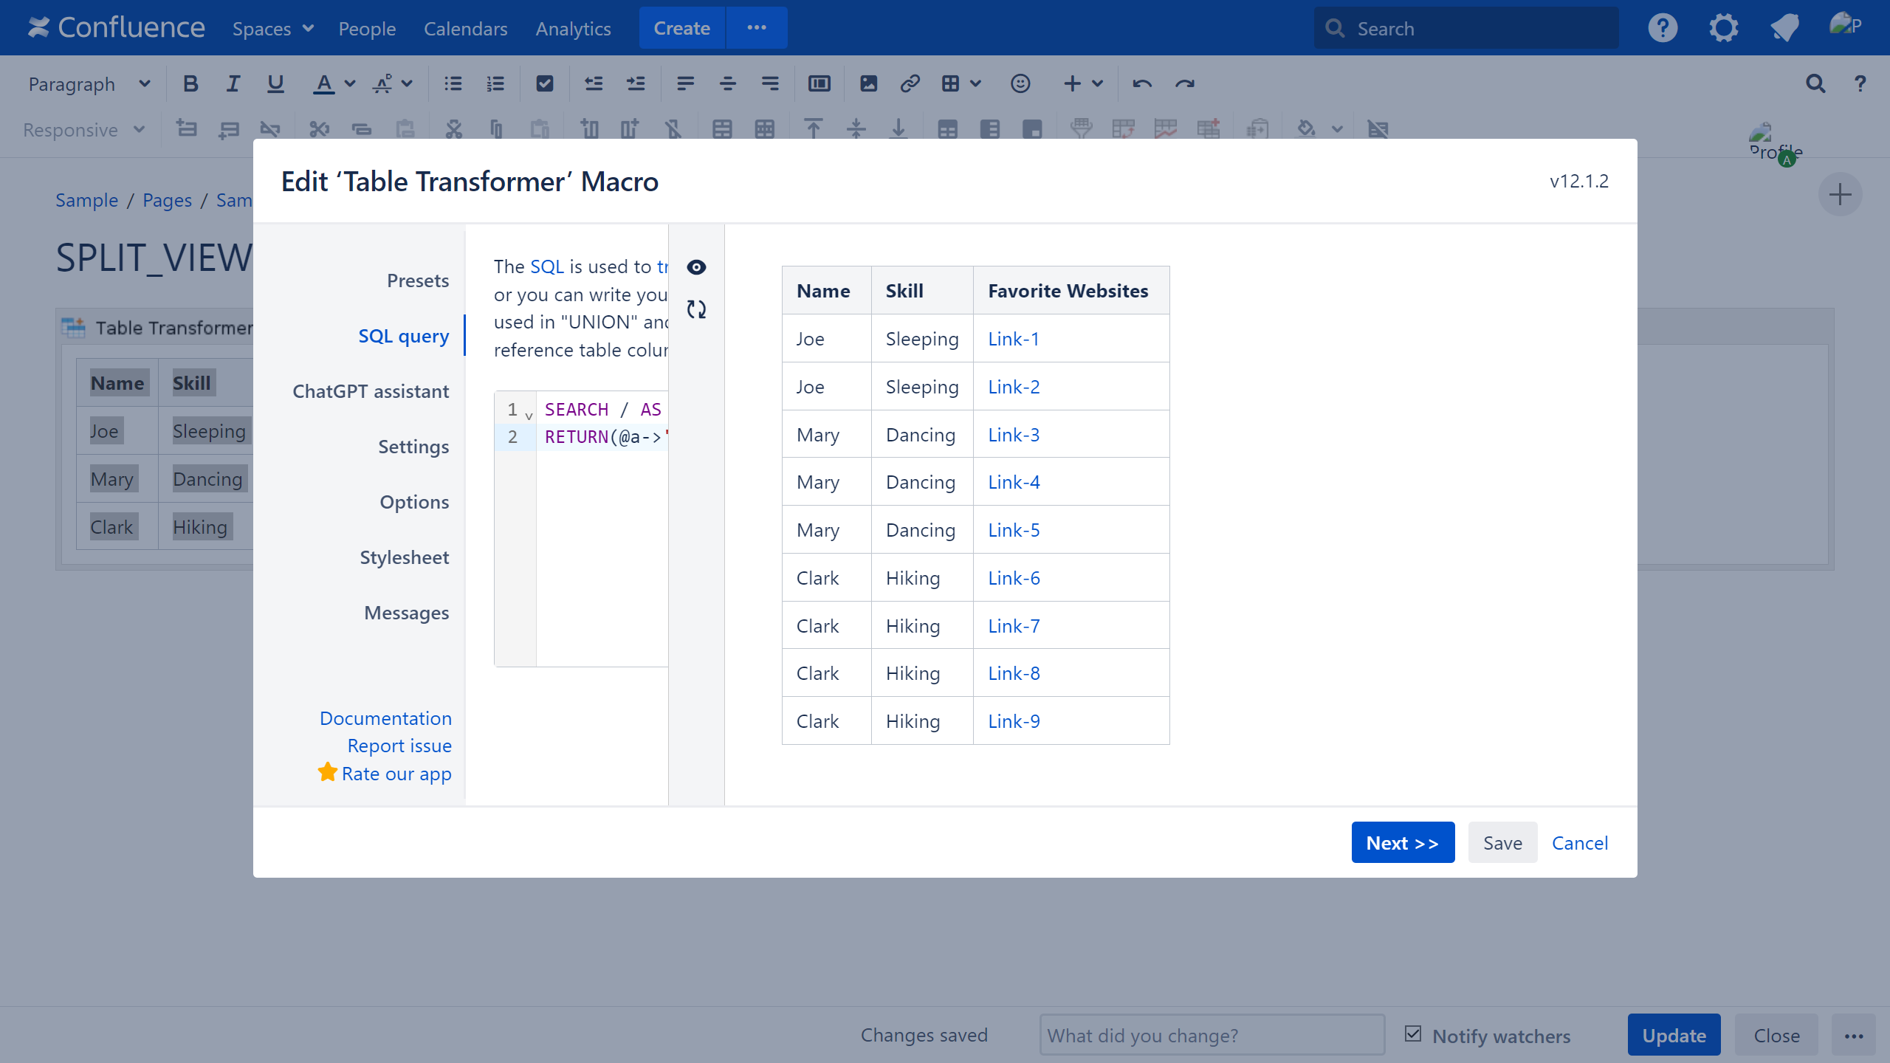Open the ChatGPT assistant tab
Image resolution: width=1890 pixels, height=1063 pixels.
point(371,391)
